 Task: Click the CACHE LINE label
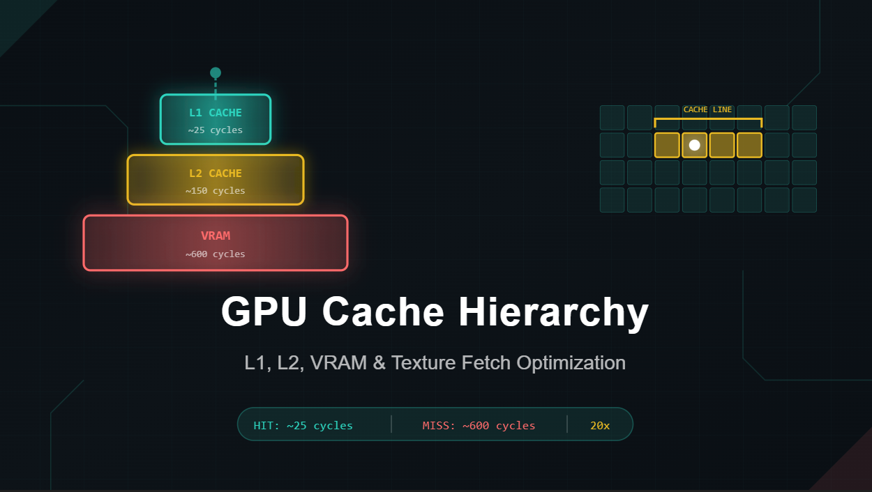[x=707, y=109]
